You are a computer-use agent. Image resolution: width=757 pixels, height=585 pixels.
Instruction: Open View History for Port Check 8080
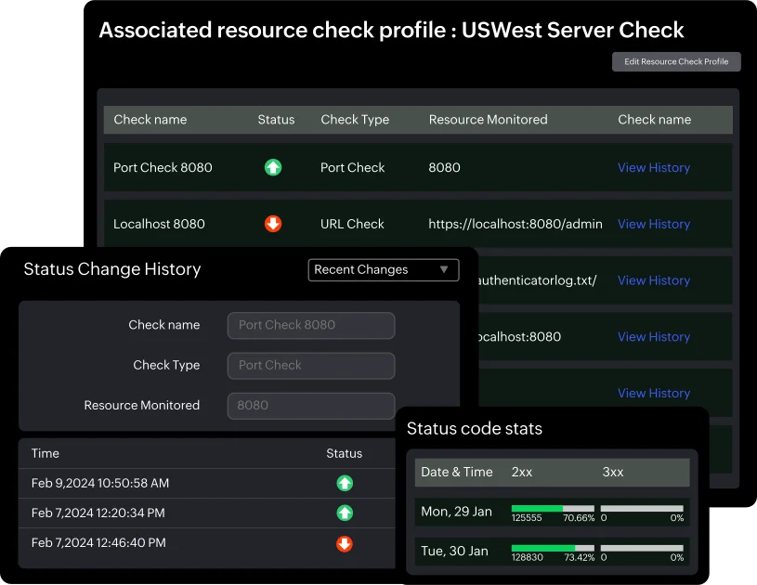(x=653, y=167)
